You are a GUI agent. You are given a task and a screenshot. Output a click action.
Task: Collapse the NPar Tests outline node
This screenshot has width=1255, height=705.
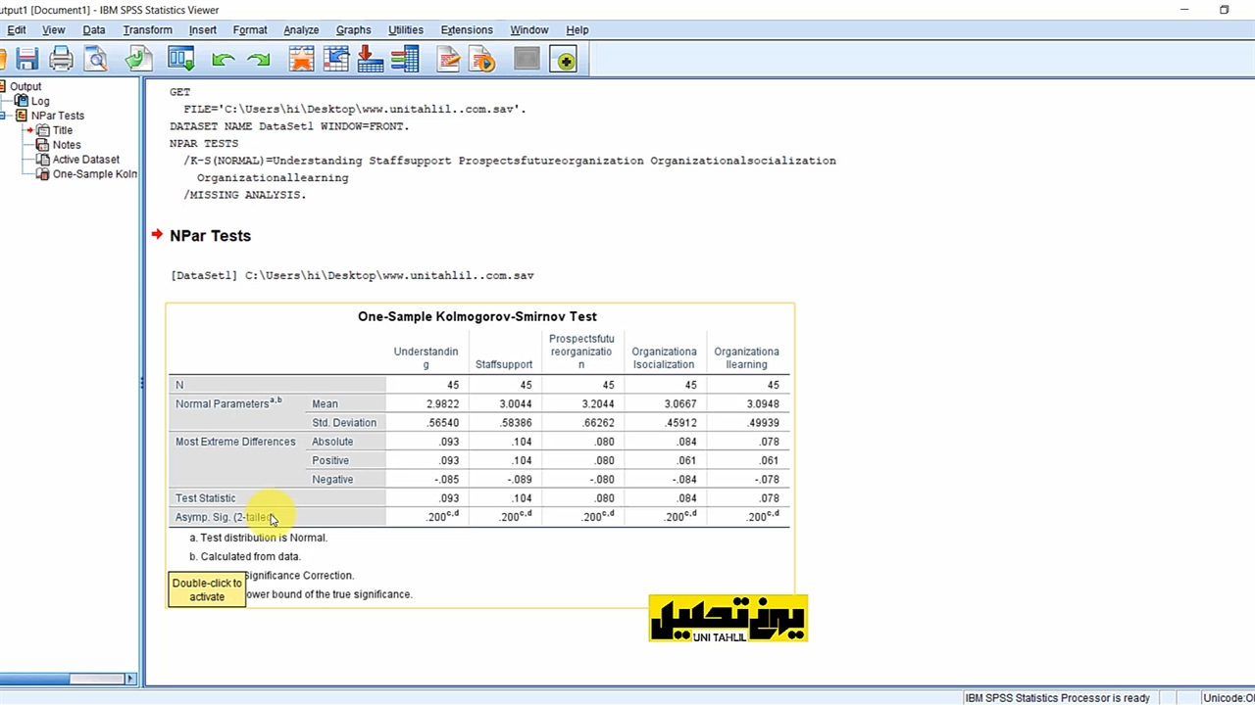5,116
